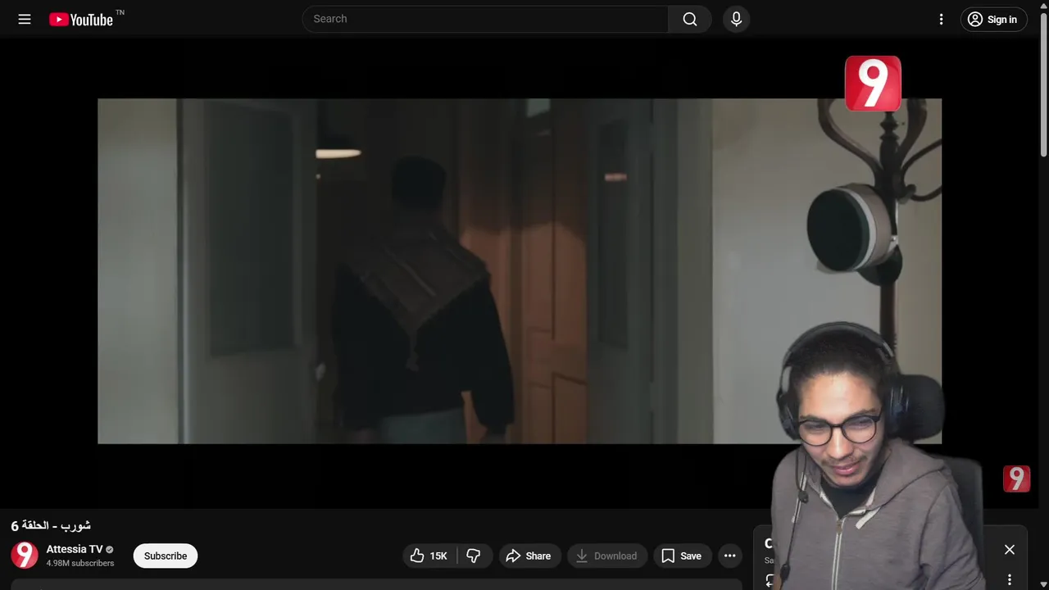
Task: Share this video
Action: pos(529,556)
